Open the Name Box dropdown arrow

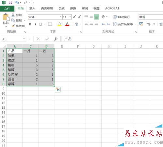[x=24, y=39]
